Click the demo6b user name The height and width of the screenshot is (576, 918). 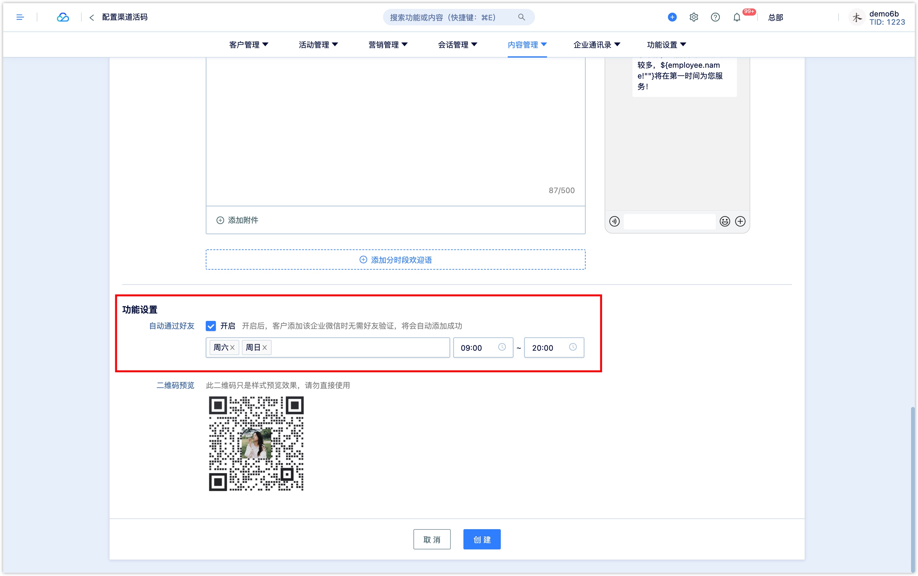884,14
